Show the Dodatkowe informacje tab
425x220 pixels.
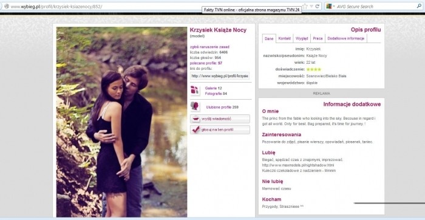[x=346, y=38]
